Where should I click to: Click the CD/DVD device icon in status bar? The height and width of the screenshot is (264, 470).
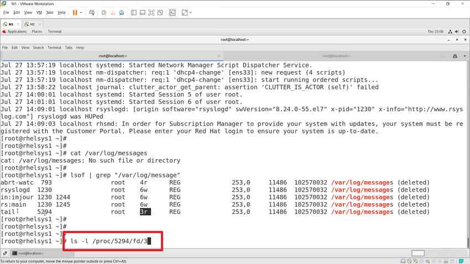coord(409,261)
